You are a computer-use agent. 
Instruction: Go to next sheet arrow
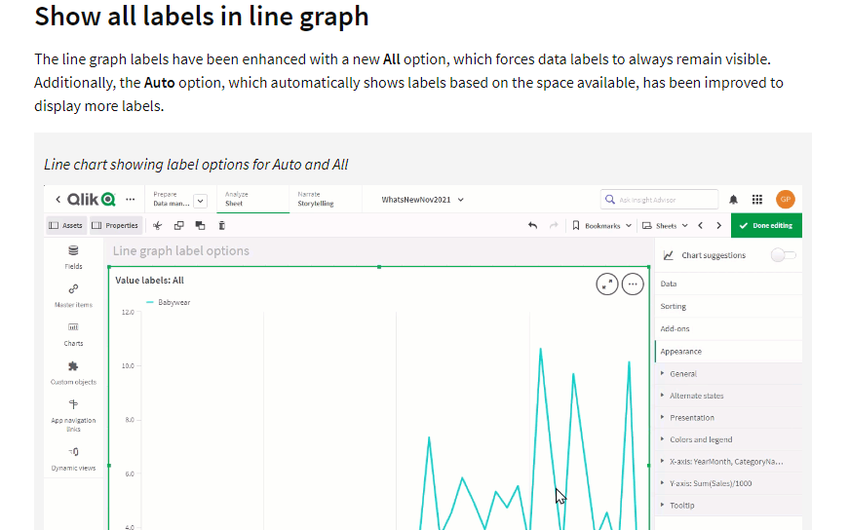(719, 226)
